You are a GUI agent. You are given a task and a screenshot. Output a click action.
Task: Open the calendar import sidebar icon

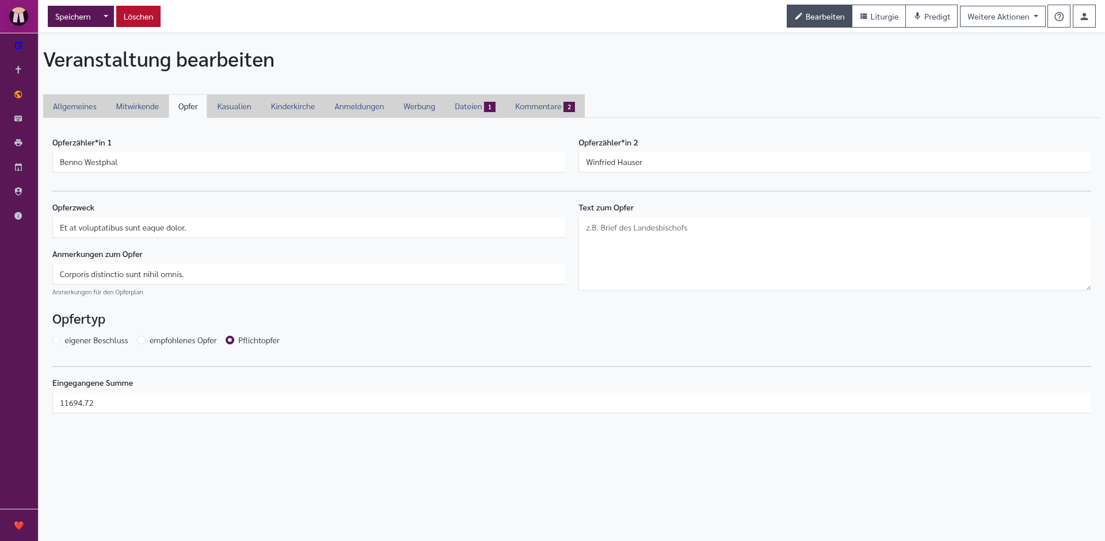click(x=18, y=167)
